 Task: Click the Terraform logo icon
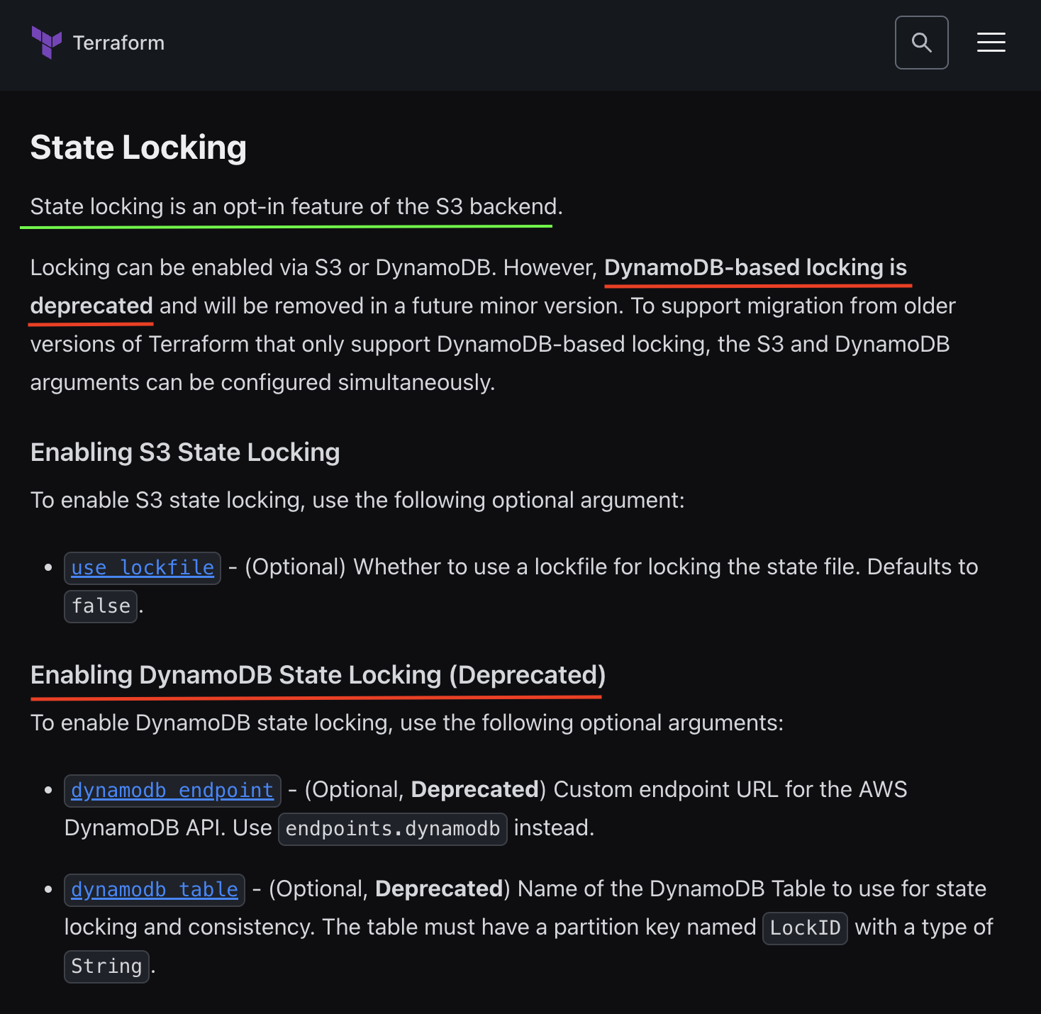point(47,43)
